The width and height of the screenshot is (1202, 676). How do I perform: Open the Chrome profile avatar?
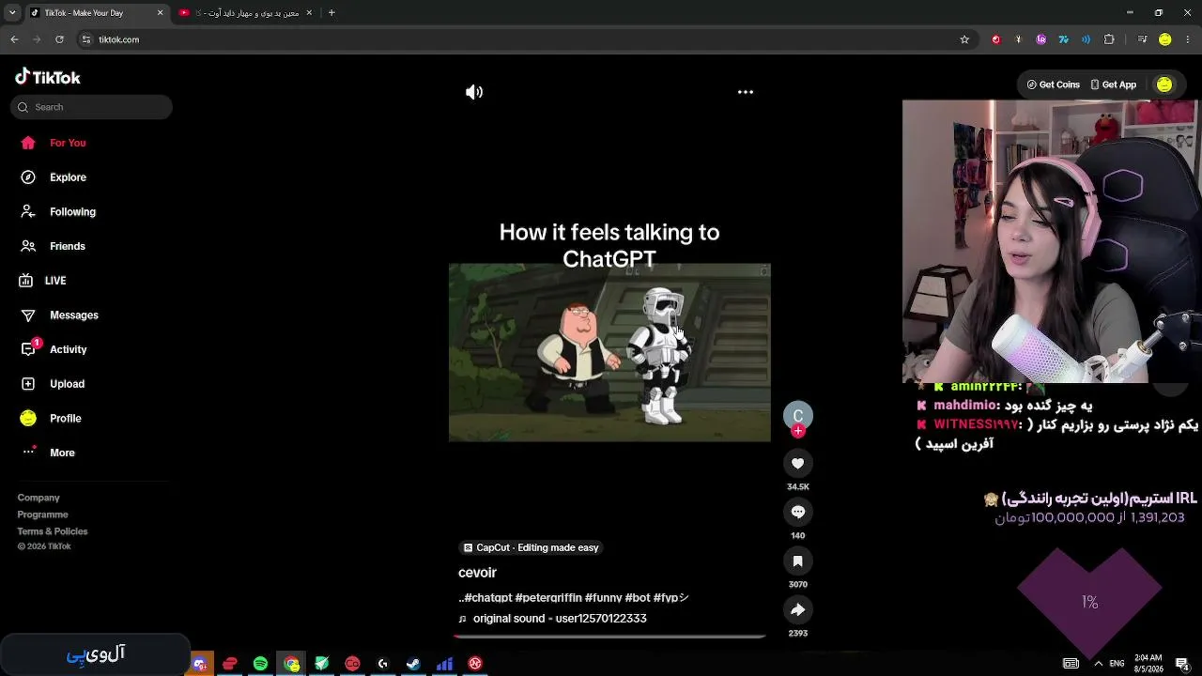tap(1165, 39)
